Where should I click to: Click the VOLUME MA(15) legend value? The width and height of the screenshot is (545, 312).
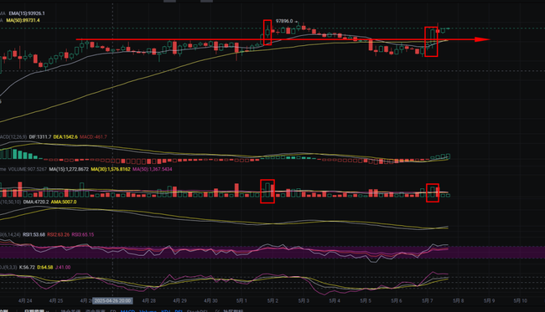pos(69,169)
